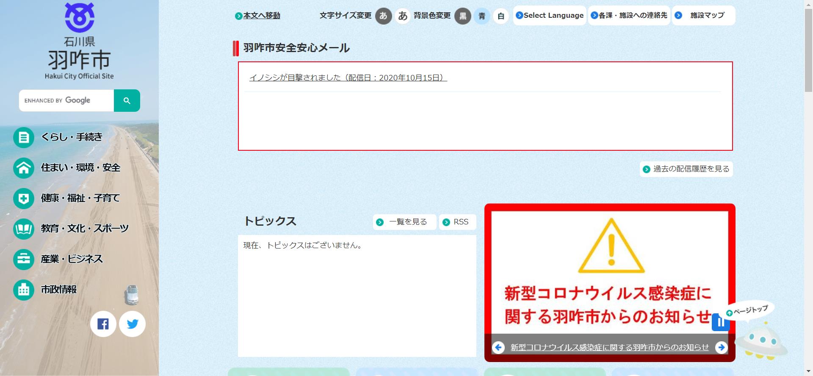The width and height of the screenshot is (813, 376).
Task: Open the Facebook page icon
Action: point(103,324)
